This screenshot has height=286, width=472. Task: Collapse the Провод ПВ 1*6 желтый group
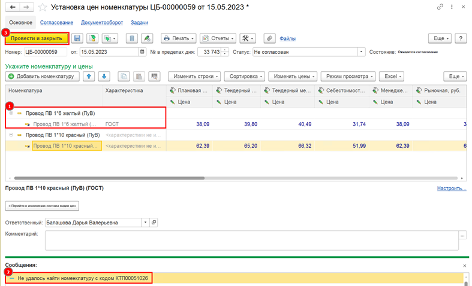11,113
